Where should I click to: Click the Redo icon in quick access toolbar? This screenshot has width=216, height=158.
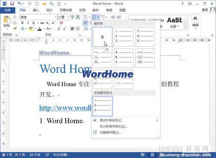coord(29,4)
